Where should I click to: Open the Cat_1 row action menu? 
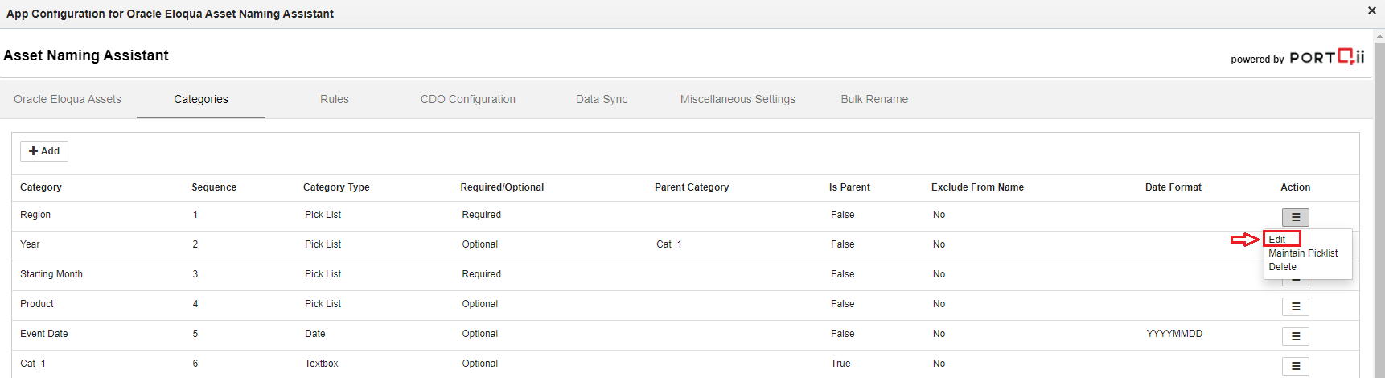[1295, 366]
